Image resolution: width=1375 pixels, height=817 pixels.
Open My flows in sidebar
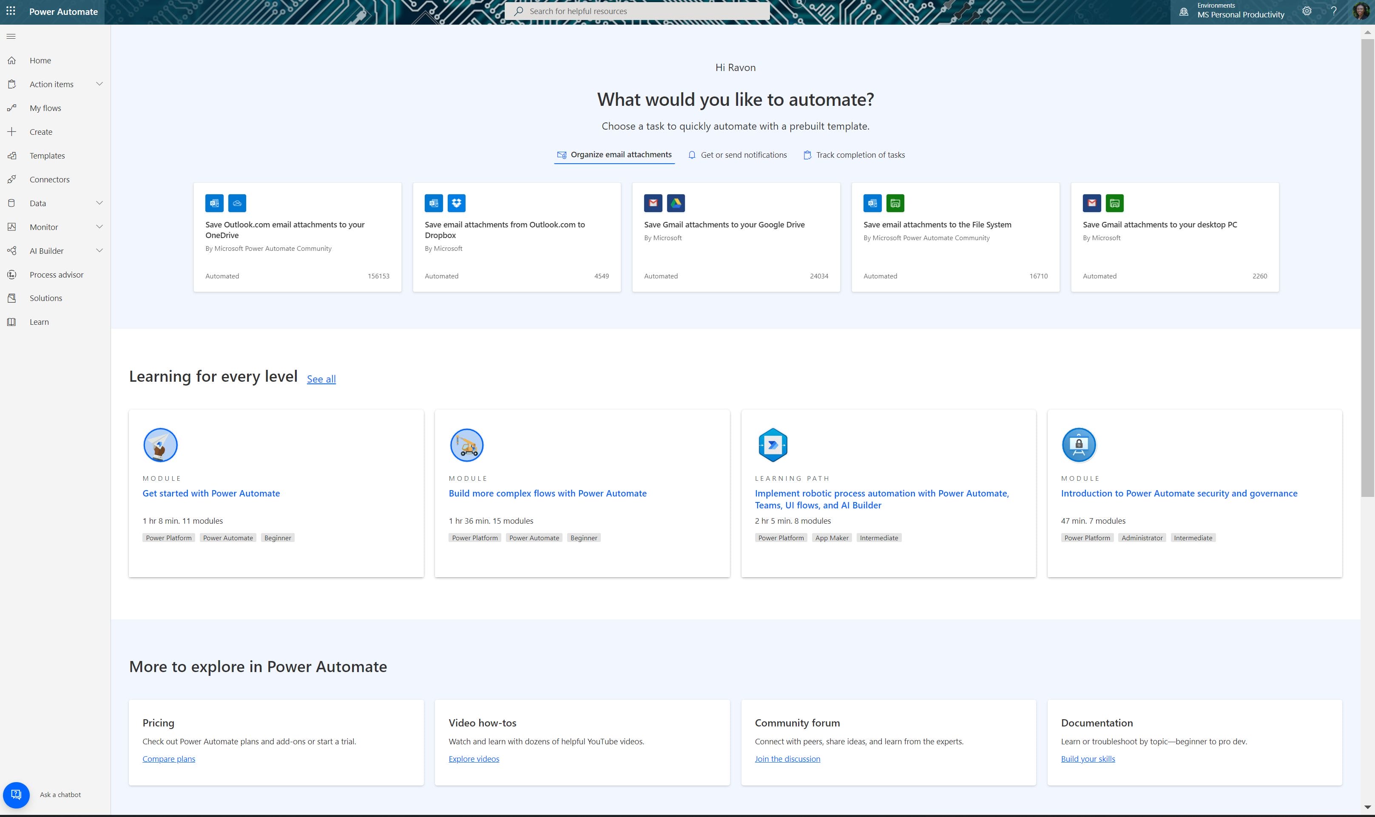[45, 108]
